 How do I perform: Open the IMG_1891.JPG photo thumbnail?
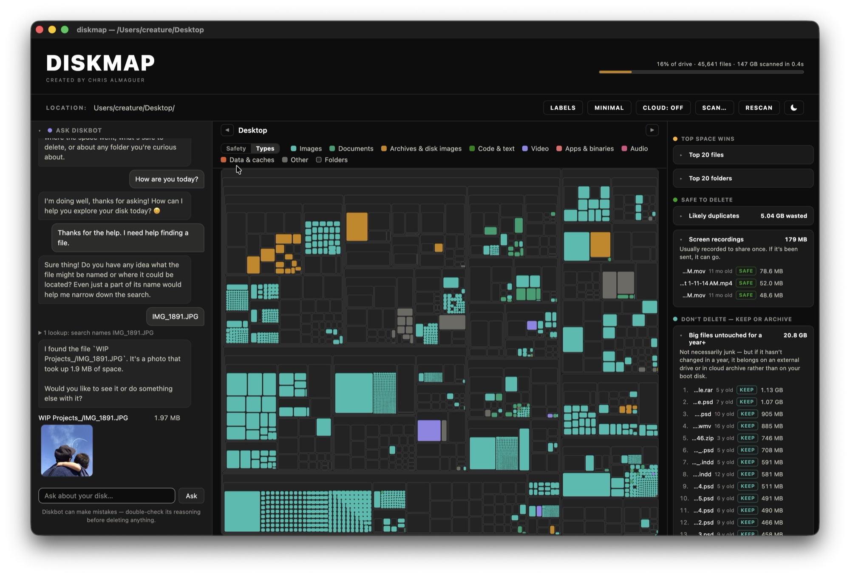point(67,451)
